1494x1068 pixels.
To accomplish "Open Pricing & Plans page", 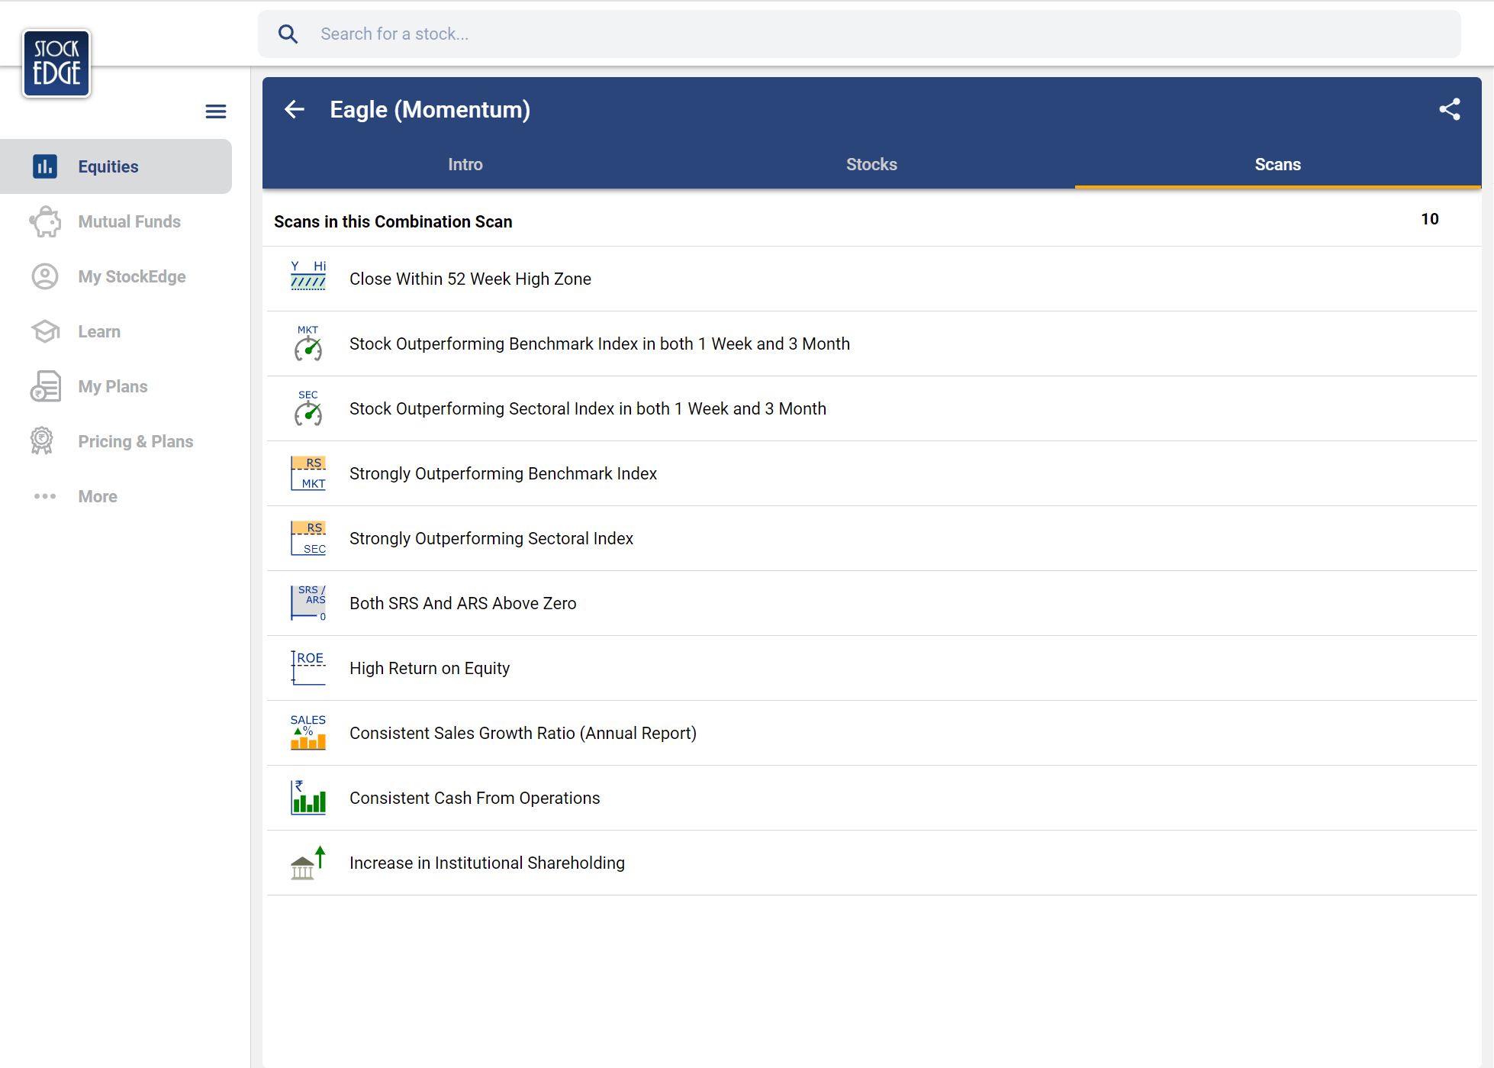I will (135, 441).
